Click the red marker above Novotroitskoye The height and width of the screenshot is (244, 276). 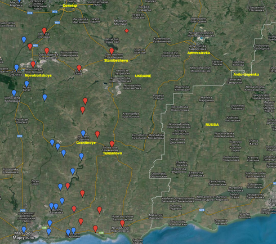click(x=33, y=64)
